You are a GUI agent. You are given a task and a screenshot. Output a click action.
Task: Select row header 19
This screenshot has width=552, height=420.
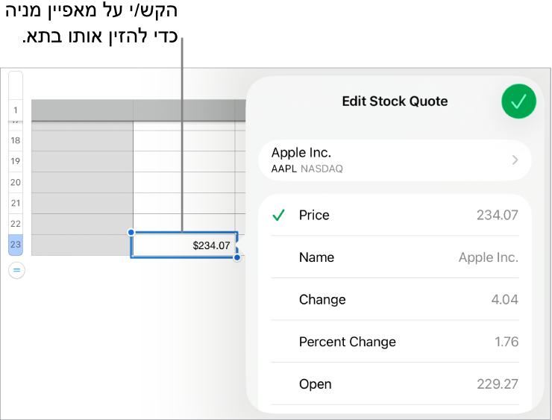(16, 161)
